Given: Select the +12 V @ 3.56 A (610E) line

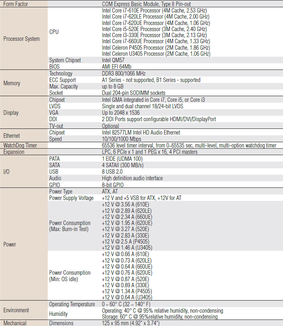Looking at the screenshot, I should point(125,205).
